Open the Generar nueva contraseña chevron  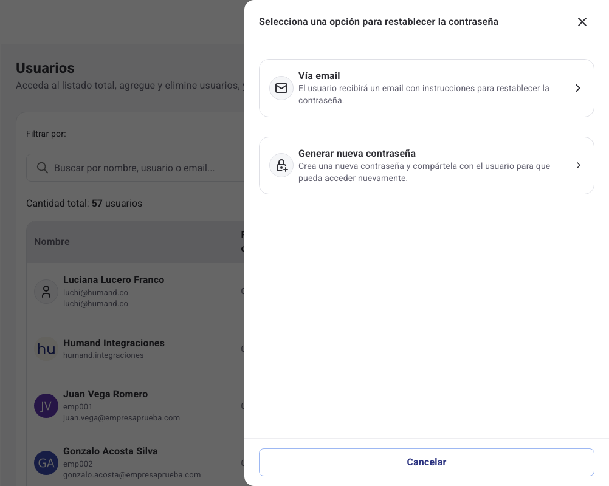578,165
